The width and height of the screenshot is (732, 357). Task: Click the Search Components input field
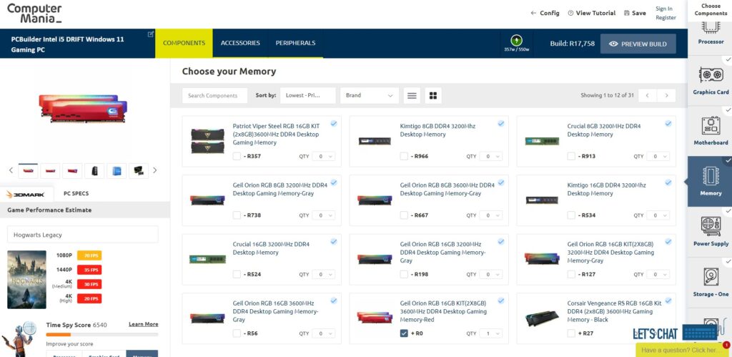tap(215, 95)
